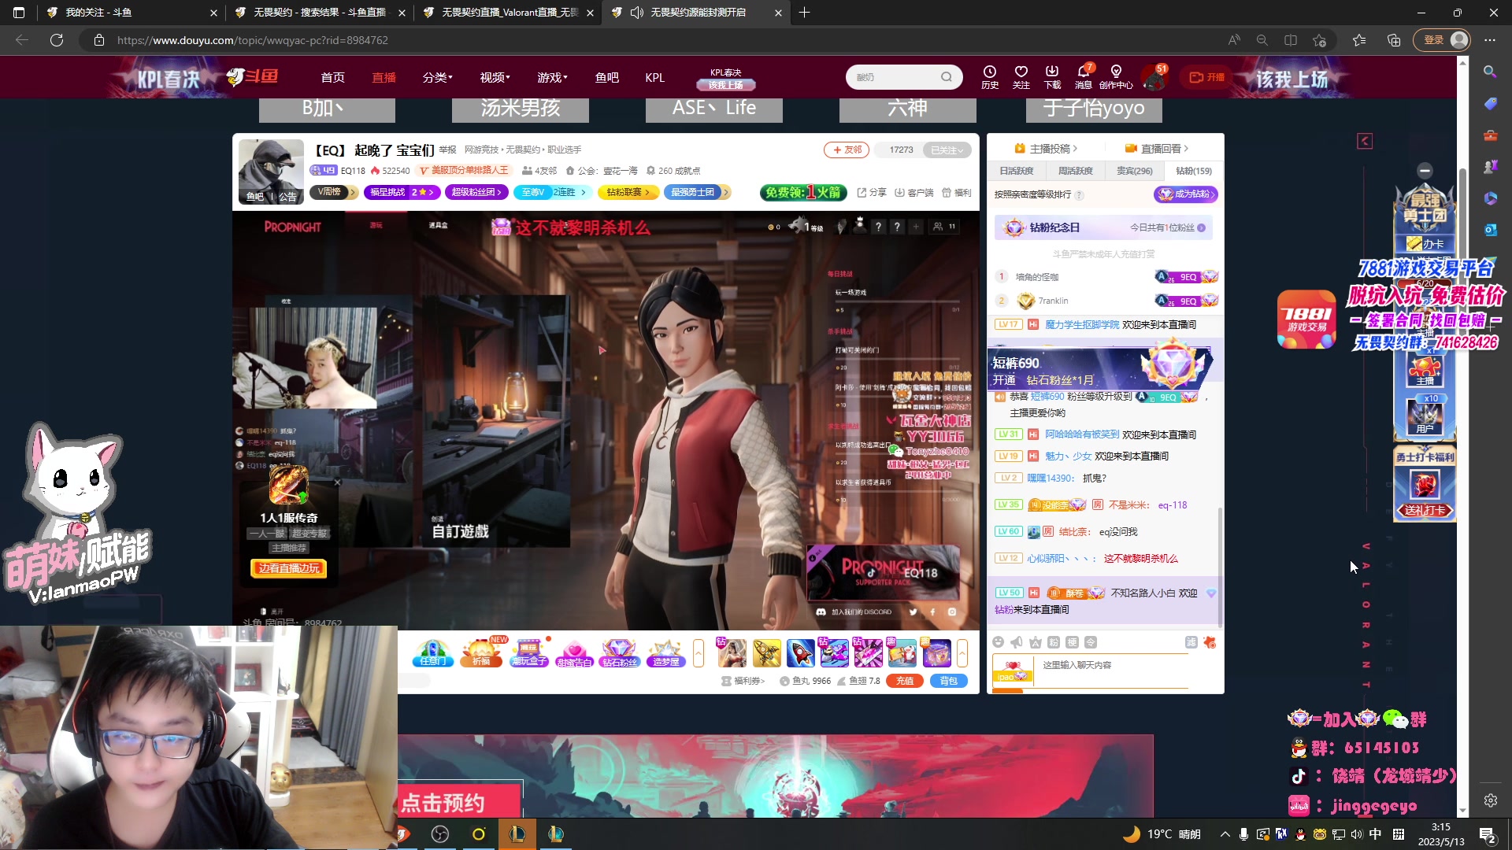Open 鱼吧 in navigation bar
The height and width of the screenshot is (850, 1512).
click(606, 77)
